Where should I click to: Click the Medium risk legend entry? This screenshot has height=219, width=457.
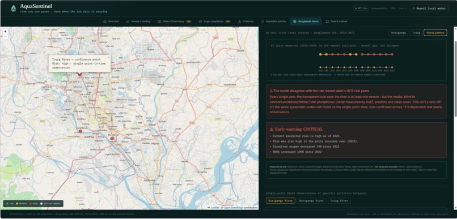22,204
